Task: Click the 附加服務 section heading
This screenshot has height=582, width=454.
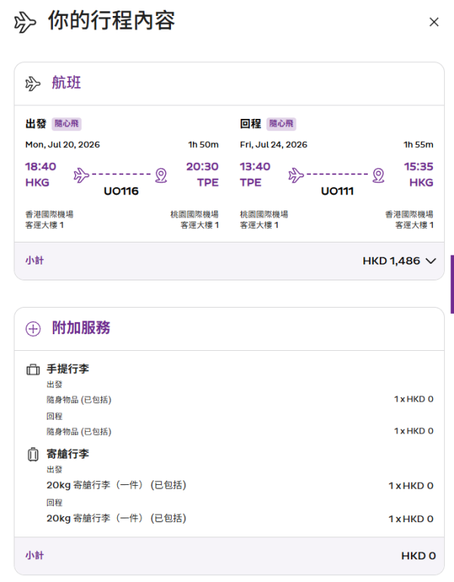Action: pos(81,327)
